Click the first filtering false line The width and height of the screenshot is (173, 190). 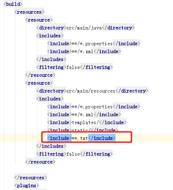(x=75, y=67)
